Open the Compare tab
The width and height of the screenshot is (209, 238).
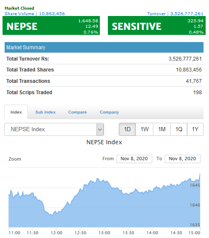78,112
